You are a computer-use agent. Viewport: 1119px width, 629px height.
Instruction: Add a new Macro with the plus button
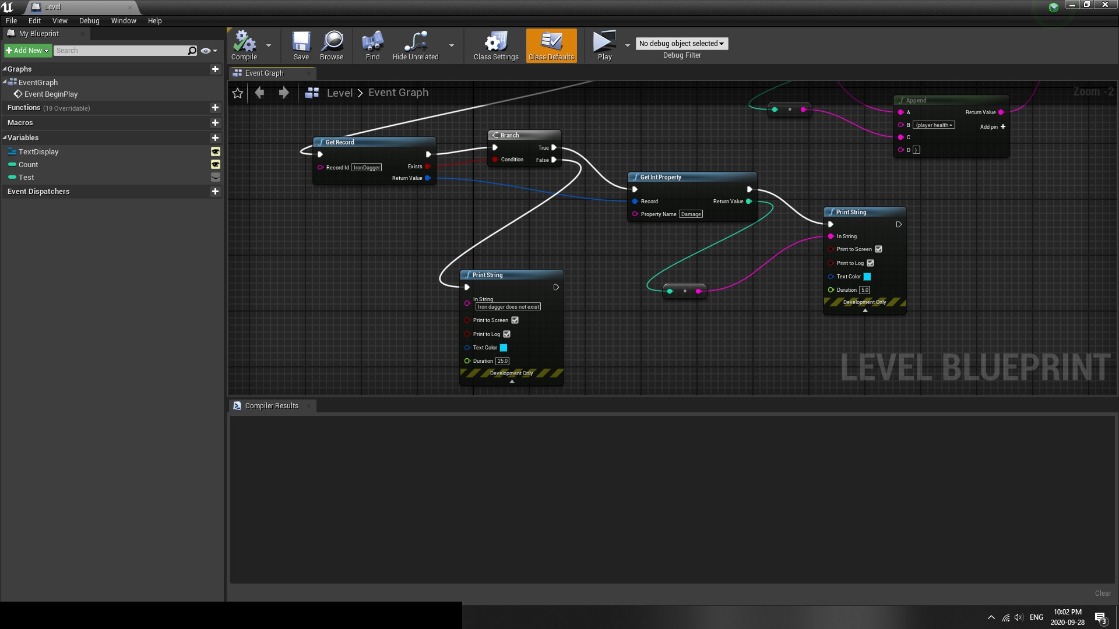215,122
